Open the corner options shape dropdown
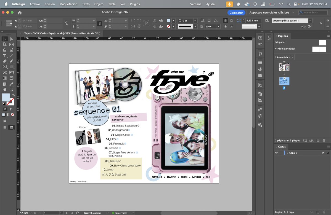This screenshot has width=331, height=215. 259,26
